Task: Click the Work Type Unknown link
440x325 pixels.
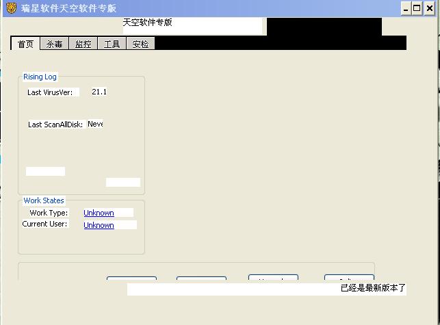Action: (99, 213)
